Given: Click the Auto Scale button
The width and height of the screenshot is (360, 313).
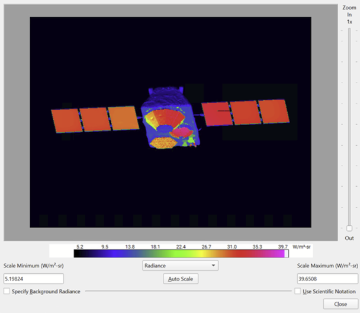Looking at the screenshot, I should pyautogui.click(x=180, y=278).
